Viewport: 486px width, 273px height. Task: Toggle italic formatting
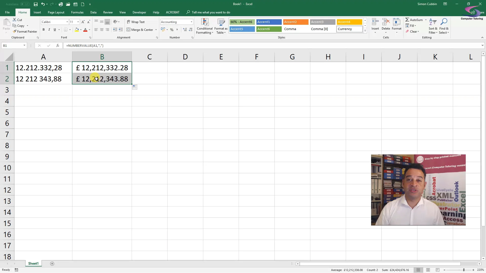click(49, 30)
